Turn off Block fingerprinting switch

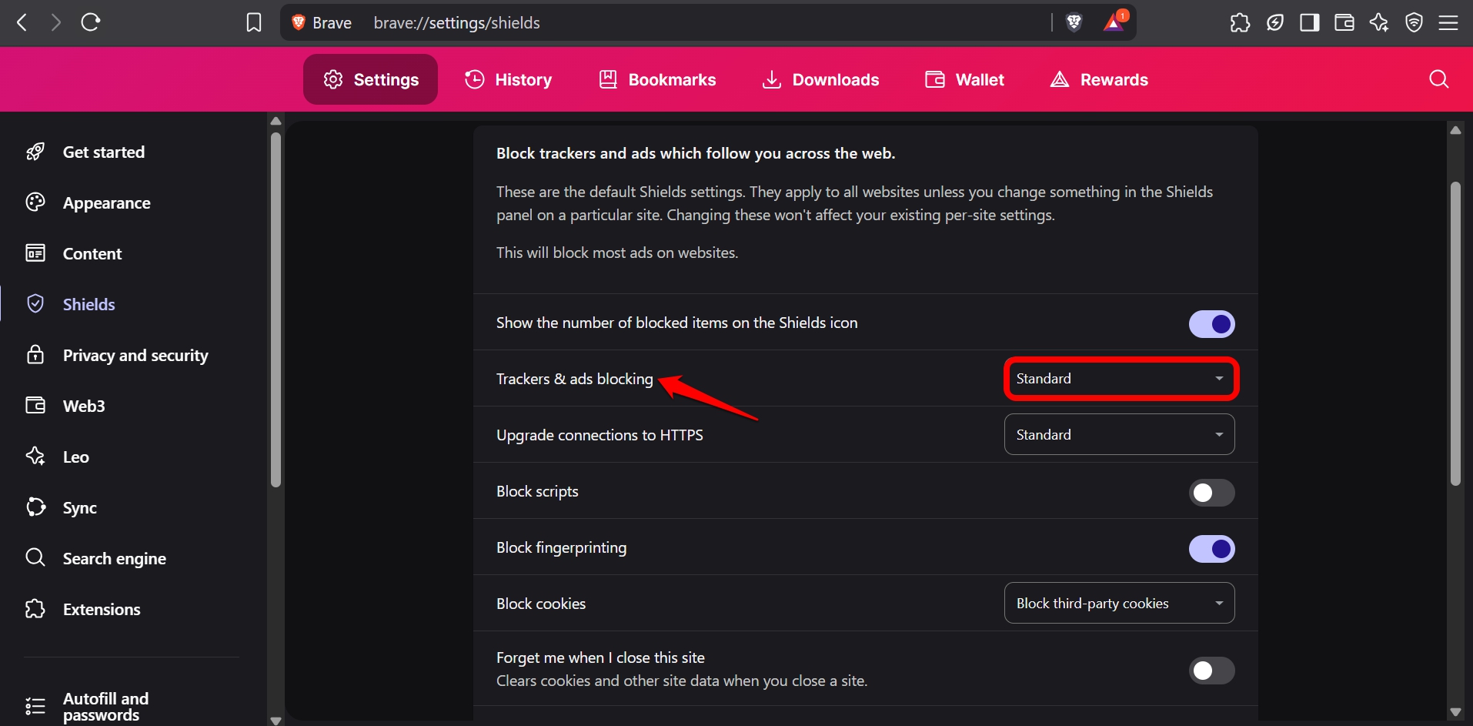(1211, 549)
